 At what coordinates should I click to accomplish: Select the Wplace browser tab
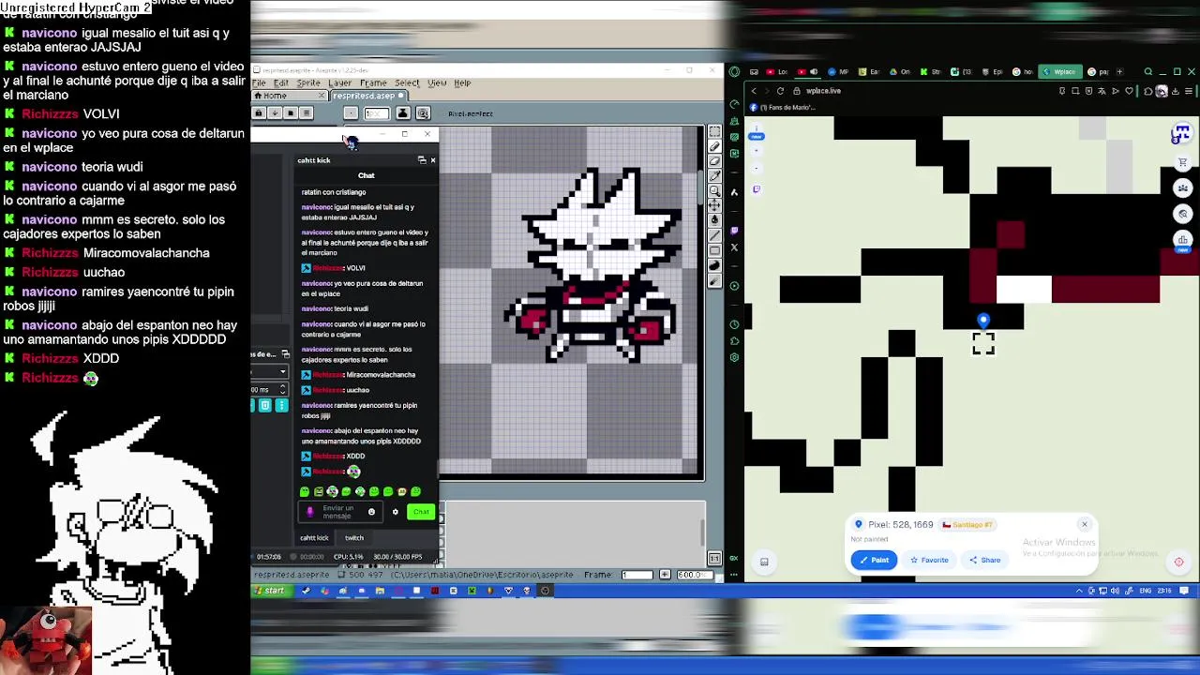[1059, 72]
